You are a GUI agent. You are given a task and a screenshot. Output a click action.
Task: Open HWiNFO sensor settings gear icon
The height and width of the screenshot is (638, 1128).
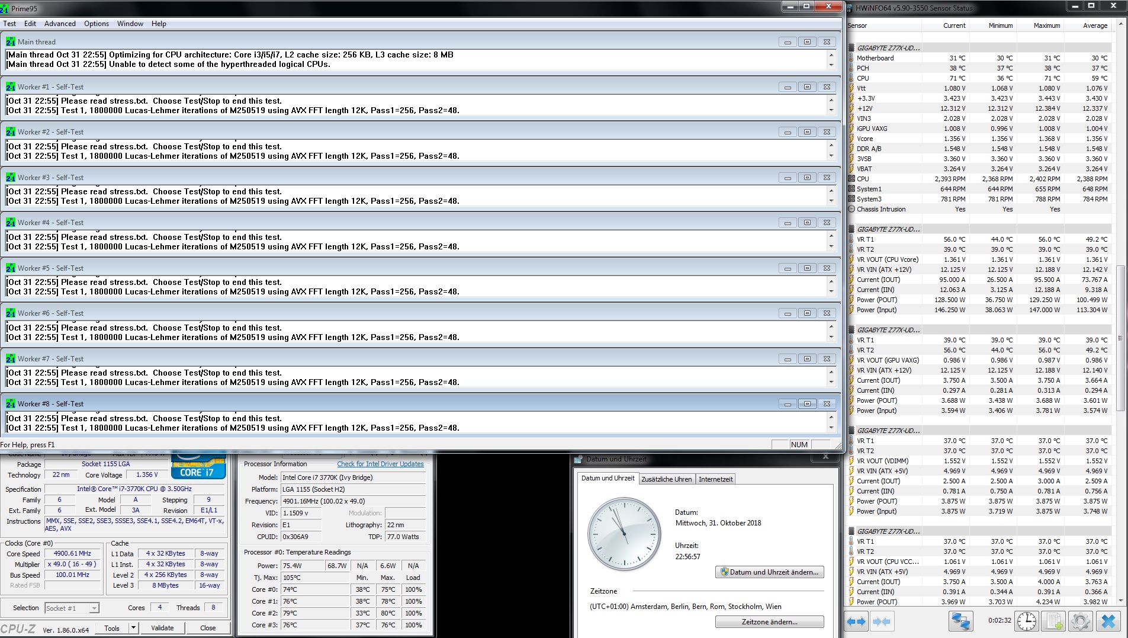point(1081,621)
